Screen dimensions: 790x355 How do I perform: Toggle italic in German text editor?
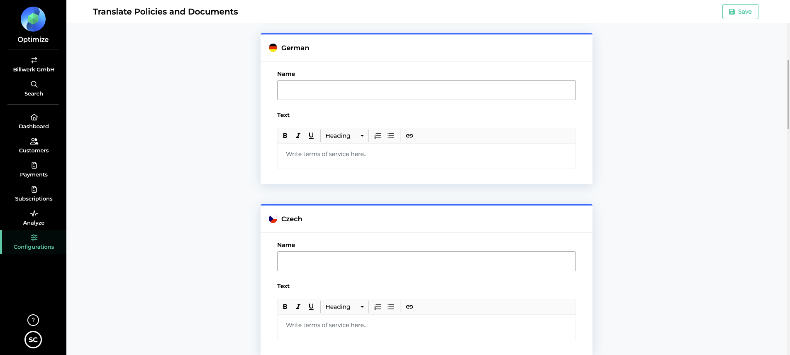(298, 136)
